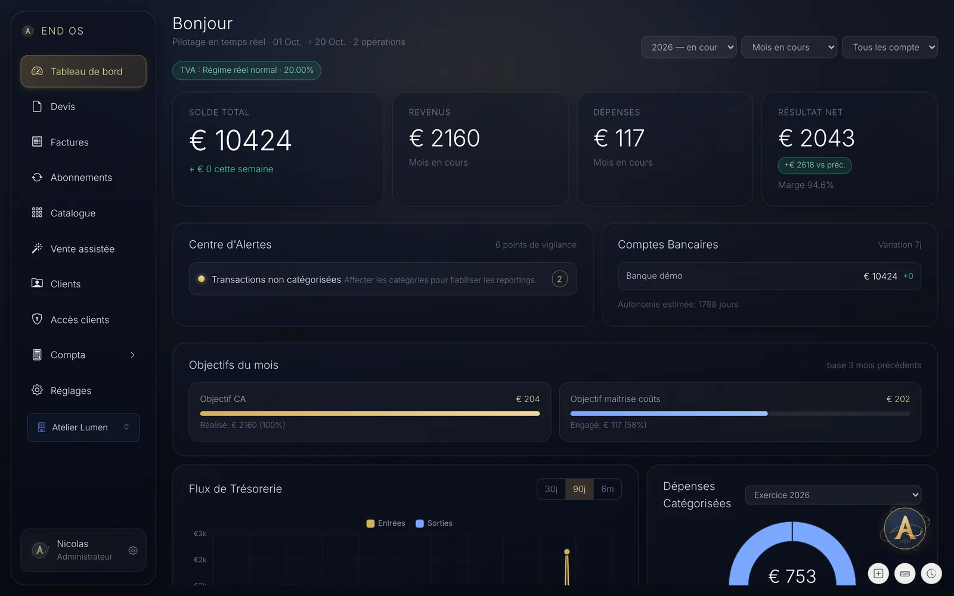Click the plus-square quick add floating button
The width and height of the screenshot is (954, 596).
(x=878, y=573)
